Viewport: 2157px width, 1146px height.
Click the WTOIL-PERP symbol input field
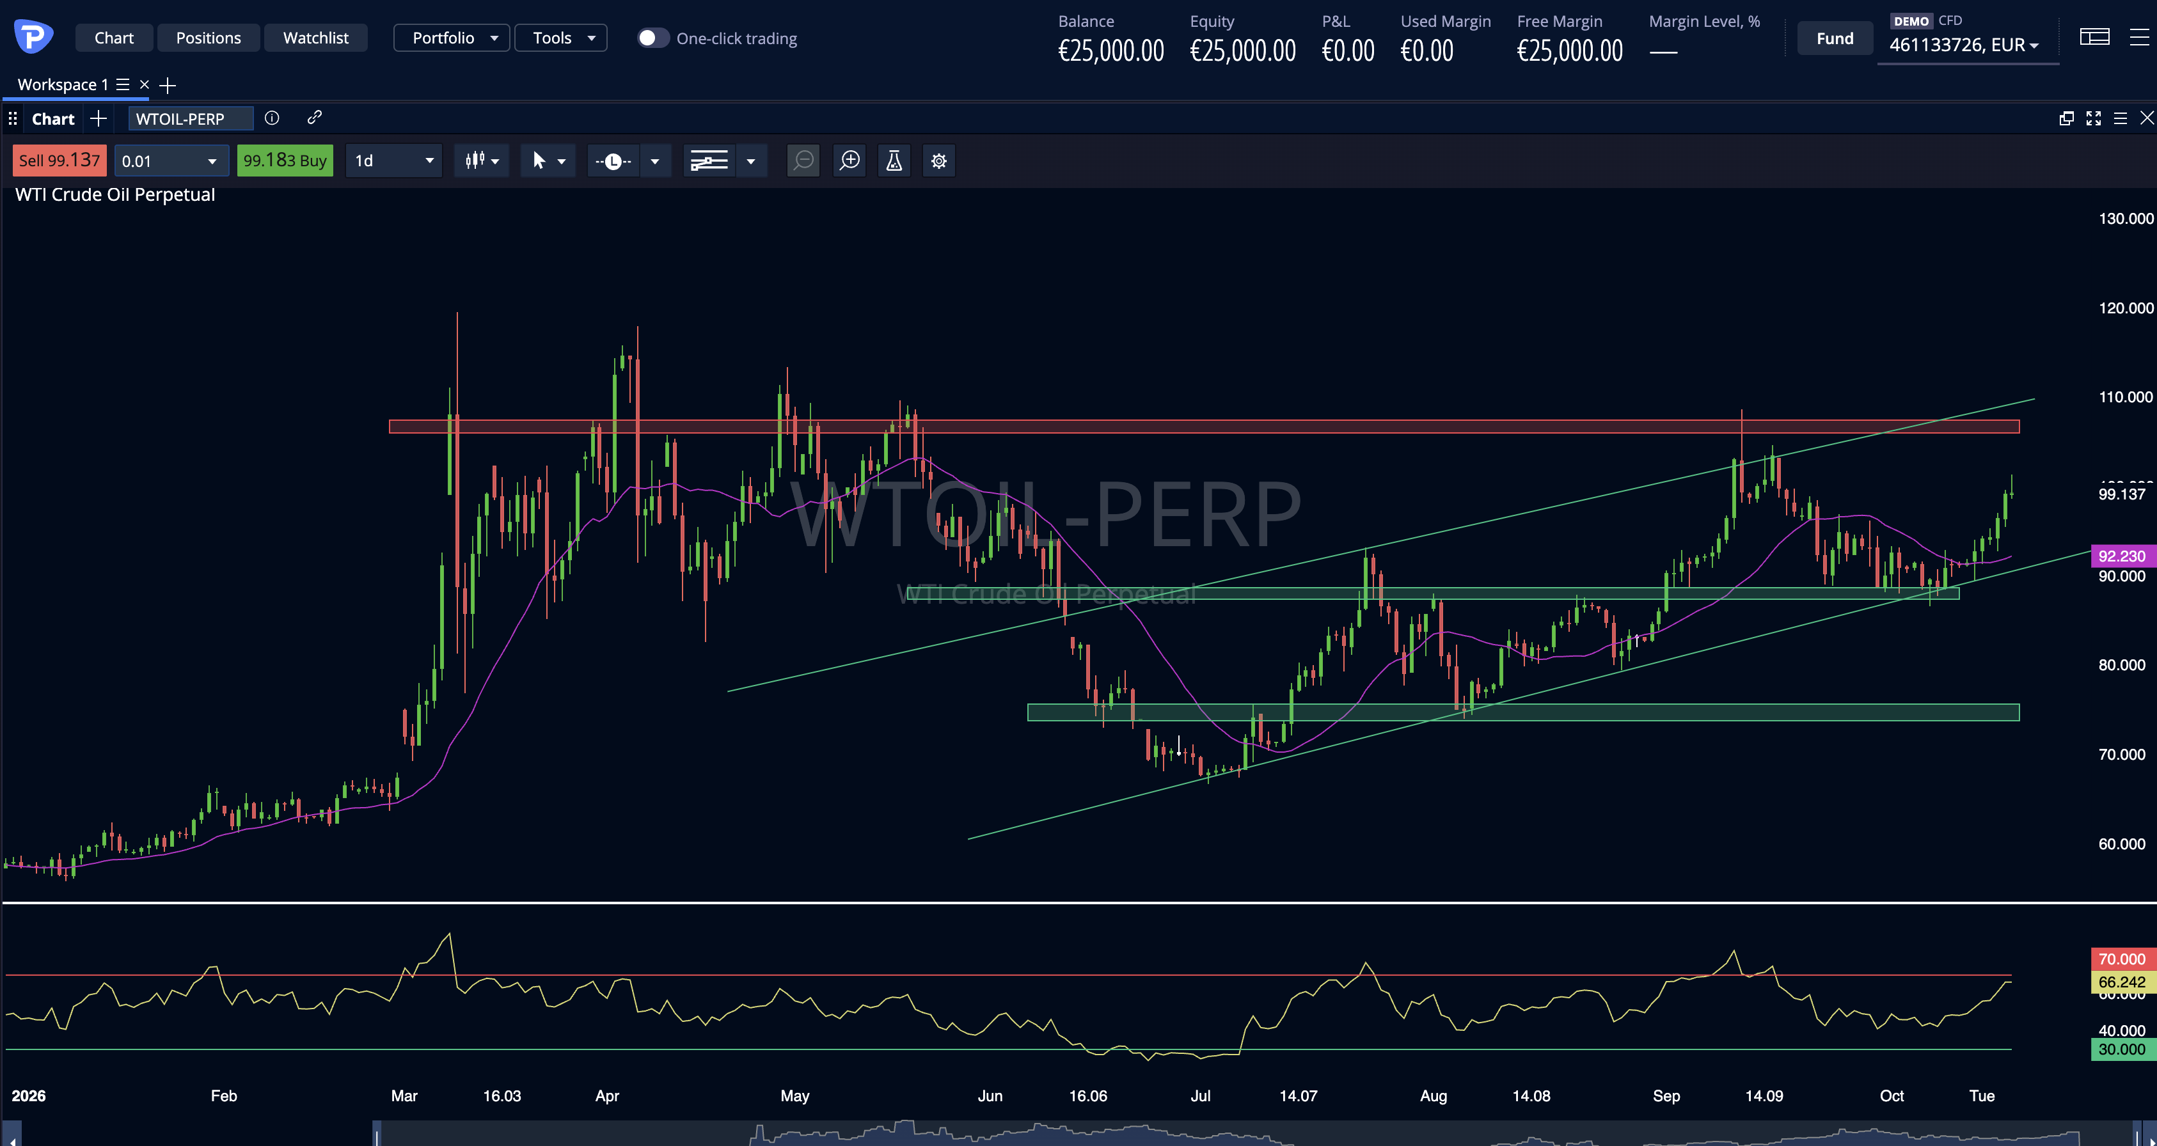pos(191,119)
